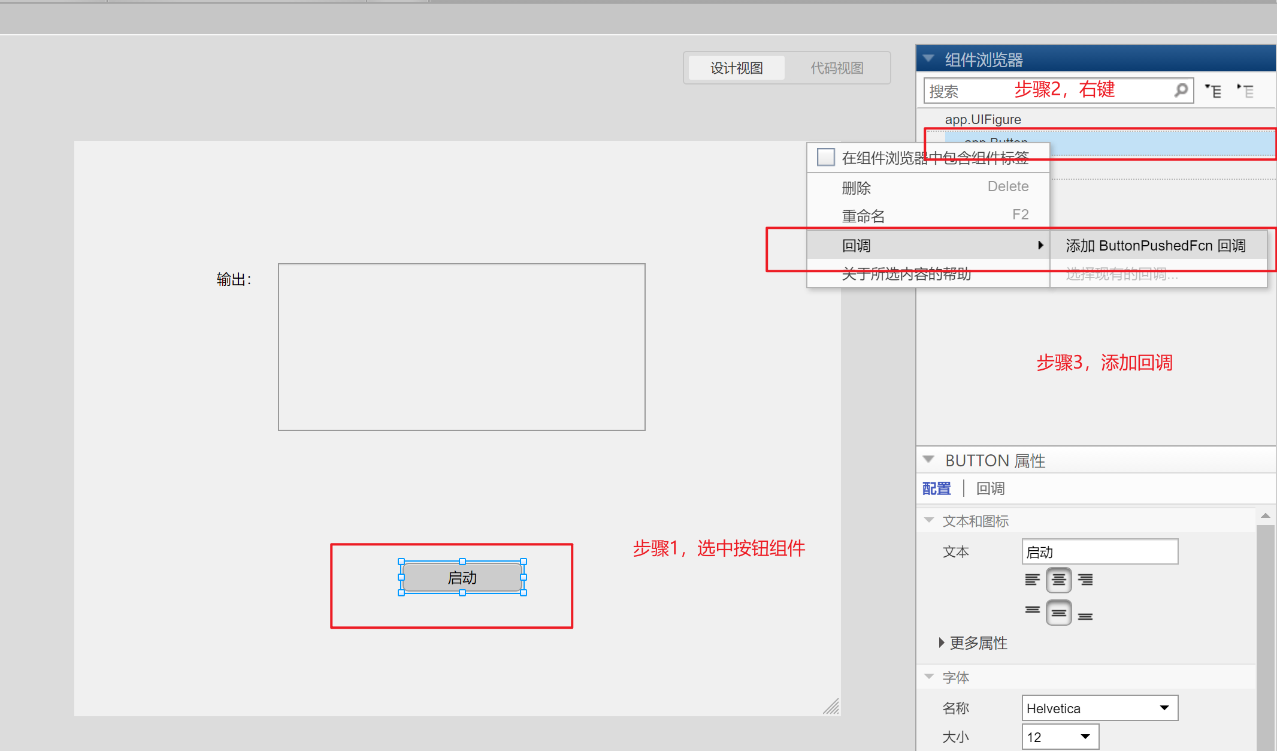Click the 文本 input field containing 启动
1277x751 pixels.
tap(1100, 551)
